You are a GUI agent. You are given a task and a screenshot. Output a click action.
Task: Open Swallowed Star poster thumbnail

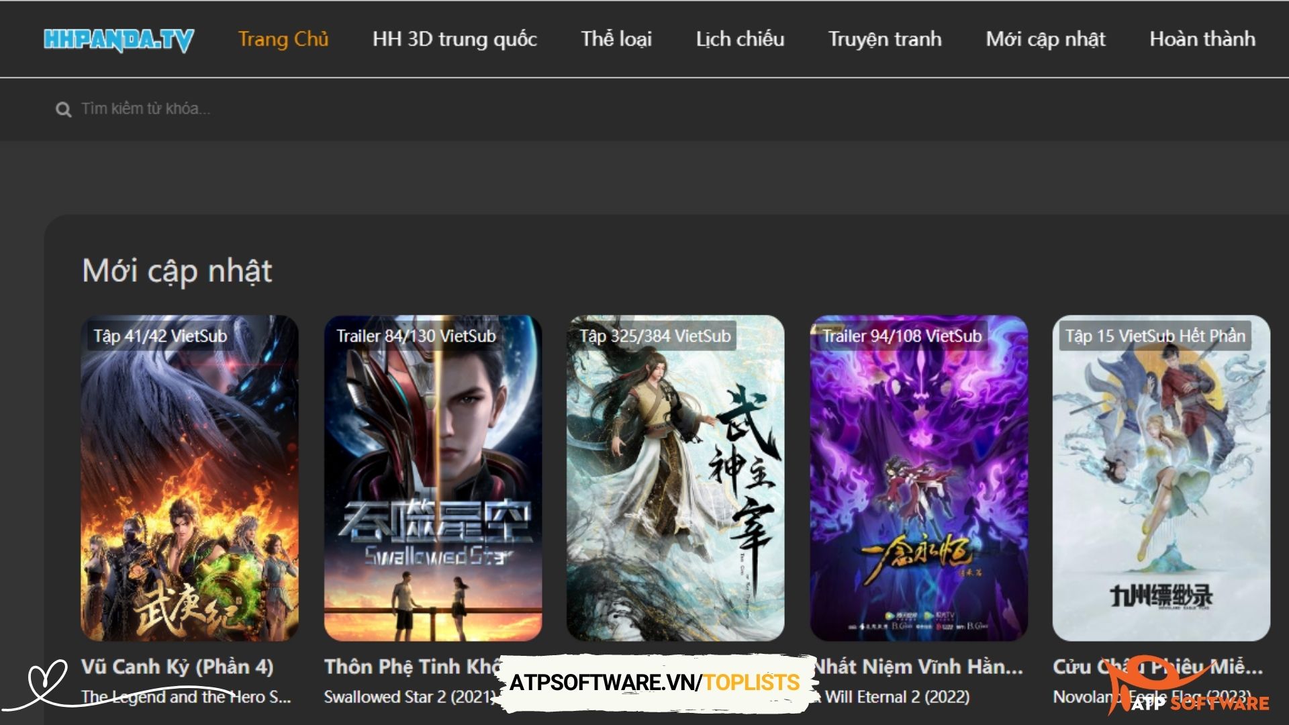[433, 478]
